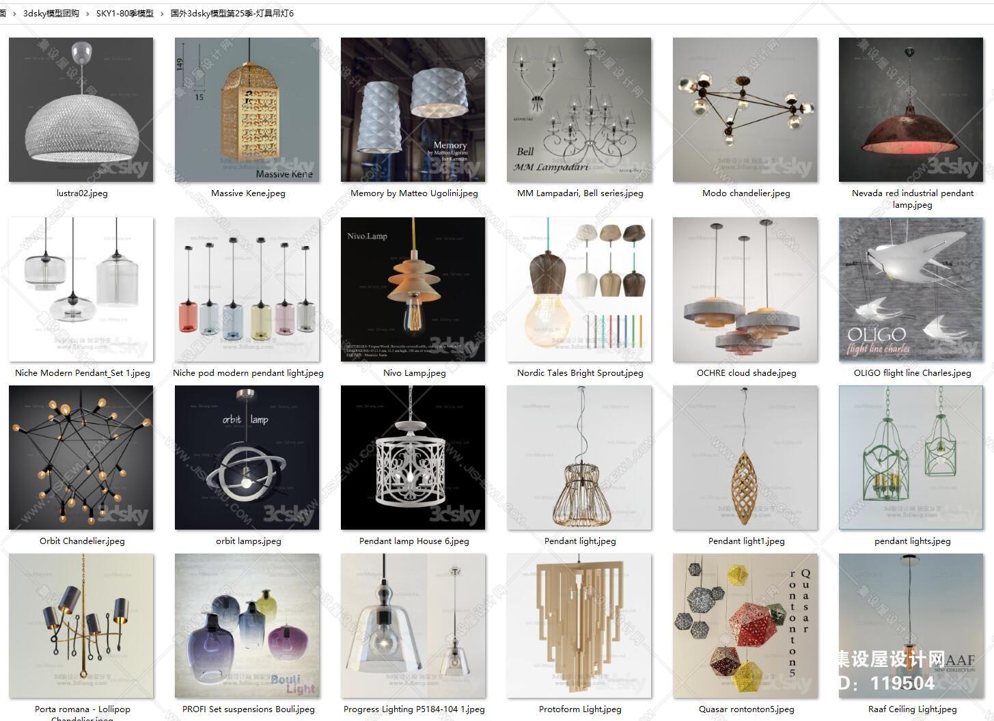Click the current folder 国外3dsky模型第25季 breadcrumb

tap(232, 13)
